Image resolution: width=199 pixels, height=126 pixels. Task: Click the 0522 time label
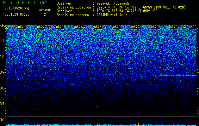tap(41, 27)
